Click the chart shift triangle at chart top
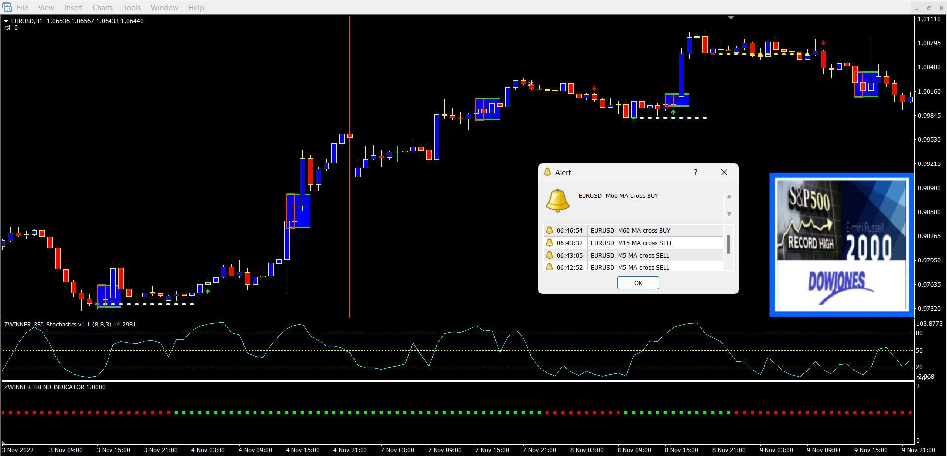The width and height of the screenshot is (947, 456). click(x=731, y=18)
